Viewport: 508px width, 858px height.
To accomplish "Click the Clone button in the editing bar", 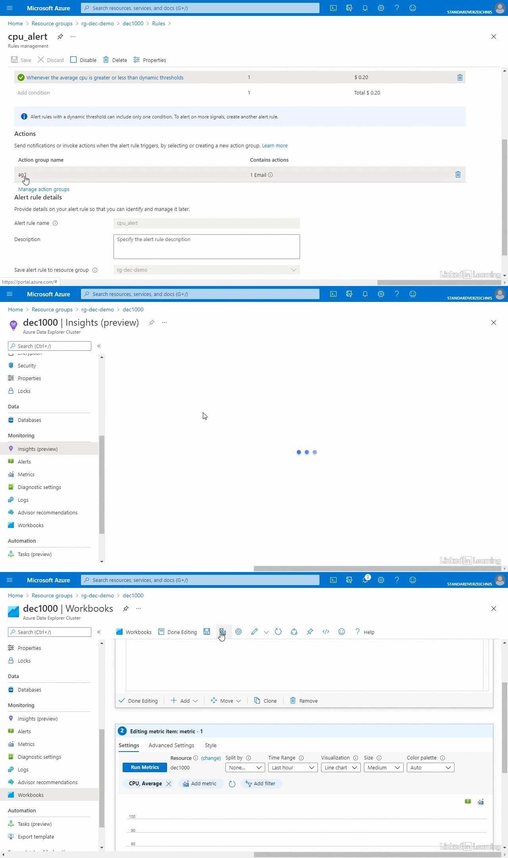I will coord(265,701).
